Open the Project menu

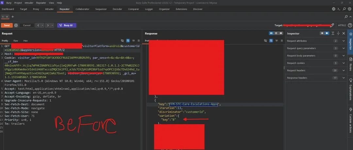[x=18, y=3]
